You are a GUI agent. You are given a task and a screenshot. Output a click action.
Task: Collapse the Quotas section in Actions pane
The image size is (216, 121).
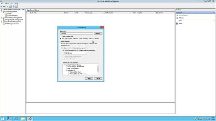pyautogui.click(x=214, y=13)
